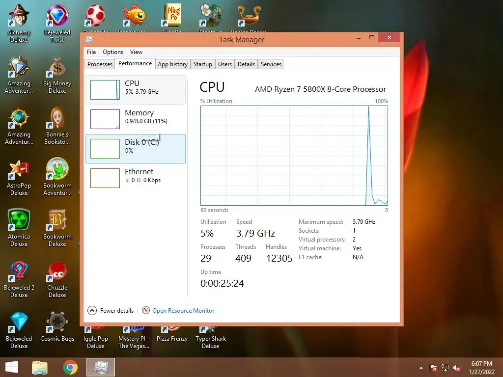503x377 pixels.
Task: Open Amazing Adventures diamond compass shortcut
Action: click(x=19, y=75)
